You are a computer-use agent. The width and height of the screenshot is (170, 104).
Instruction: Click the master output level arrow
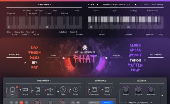[x=162, y=96]
